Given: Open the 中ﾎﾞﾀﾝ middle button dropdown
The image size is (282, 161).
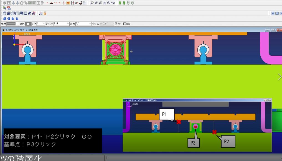Looking at the screenshot, I should click(113, 24).
